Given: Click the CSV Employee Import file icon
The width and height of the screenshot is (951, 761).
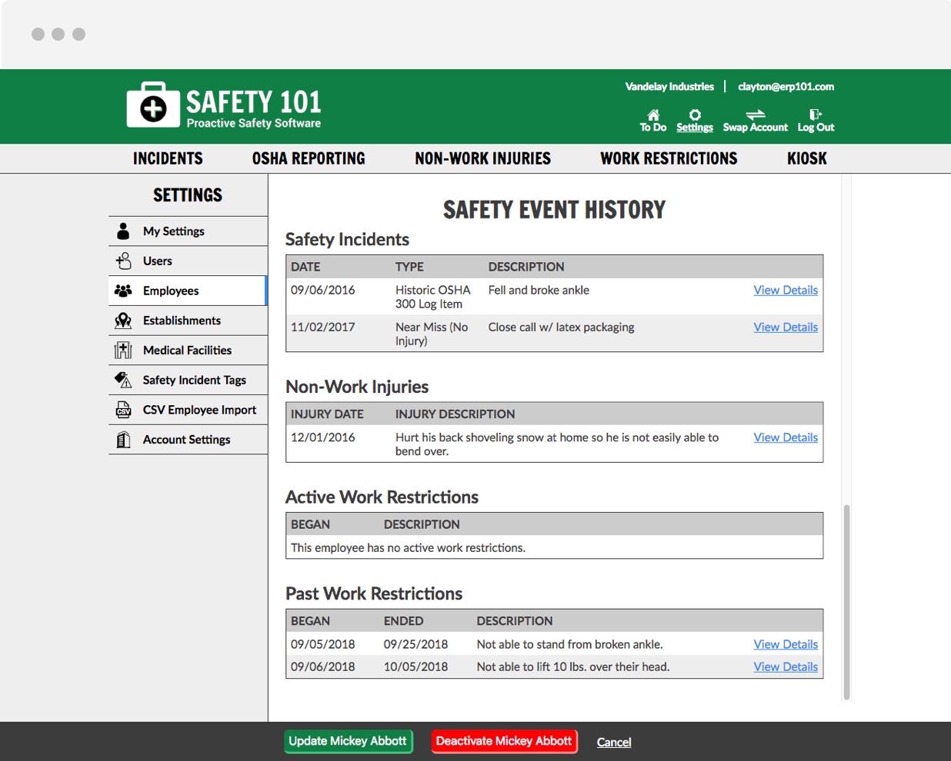Looking at the screenshot, I should (123, 410).
